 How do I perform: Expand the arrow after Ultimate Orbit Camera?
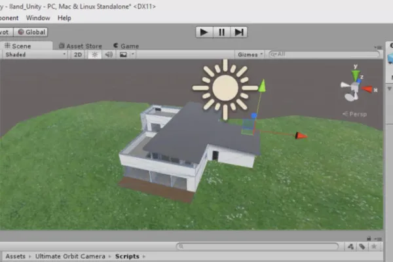pos(110,256)
